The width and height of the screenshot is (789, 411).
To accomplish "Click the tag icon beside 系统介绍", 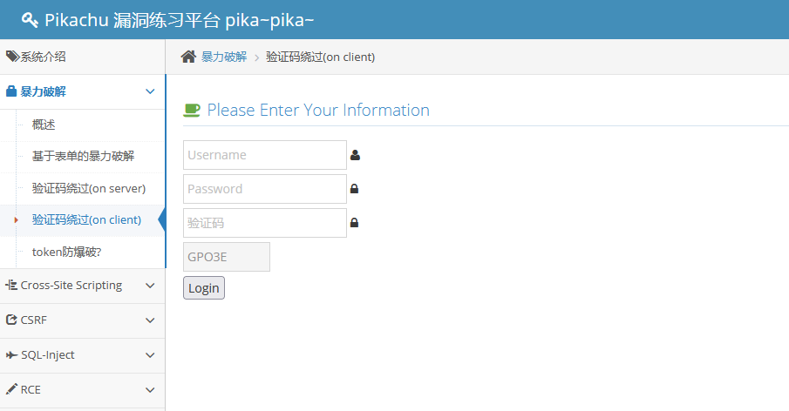I will (12, 57).
